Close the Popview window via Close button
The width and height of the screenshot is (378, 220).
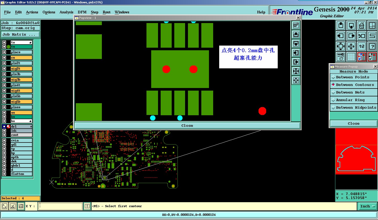point(187,126)
